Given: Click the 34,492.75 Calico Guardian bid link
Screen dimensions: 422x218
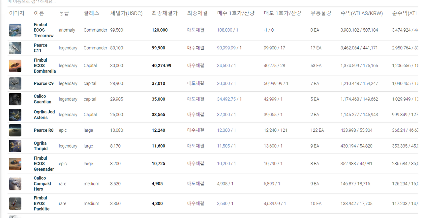Looking at the screenshot, I should tap(226, 99).
